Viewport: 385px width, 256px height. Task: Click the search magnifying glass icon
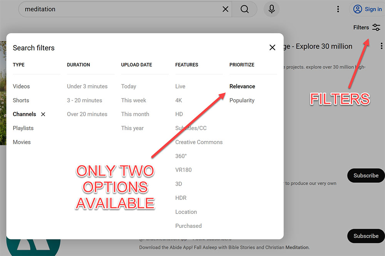tap(244, 9)
